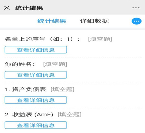This screenshot has height=133, width=145.
Task: Click the 统计结果 title in the header bar
Action: pyautogui.click(x=29, y=8)
